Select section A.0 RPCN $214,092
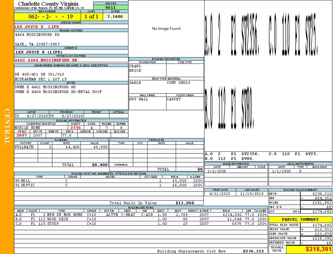 coord(232,215)
